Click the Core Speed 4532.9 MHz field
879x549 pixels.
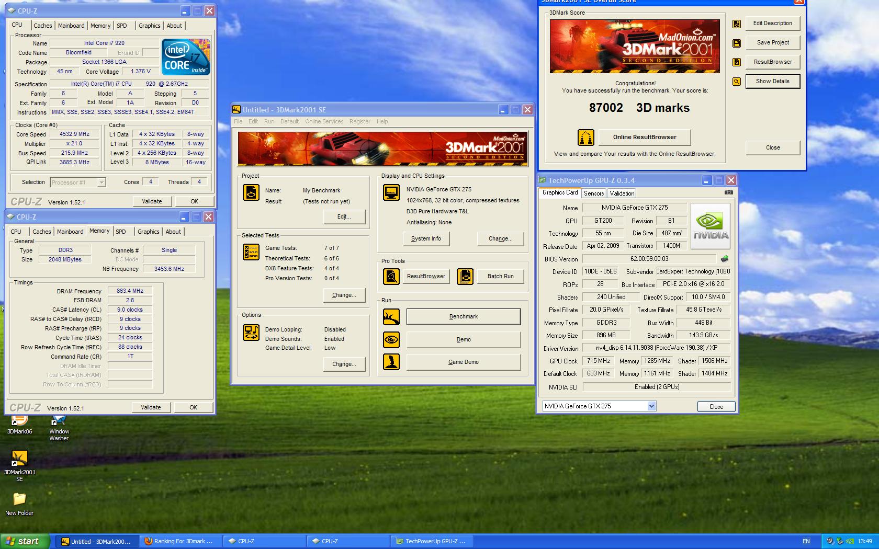point(75,134)
